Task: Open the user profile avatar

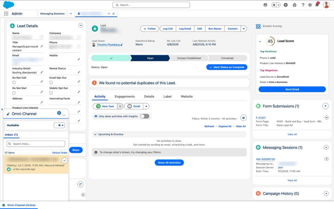Action: 326,5
